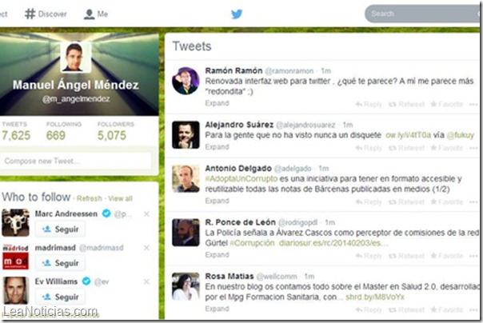
Task: Open the shrd.by link in Rosa's tweet
Action: 375,297
